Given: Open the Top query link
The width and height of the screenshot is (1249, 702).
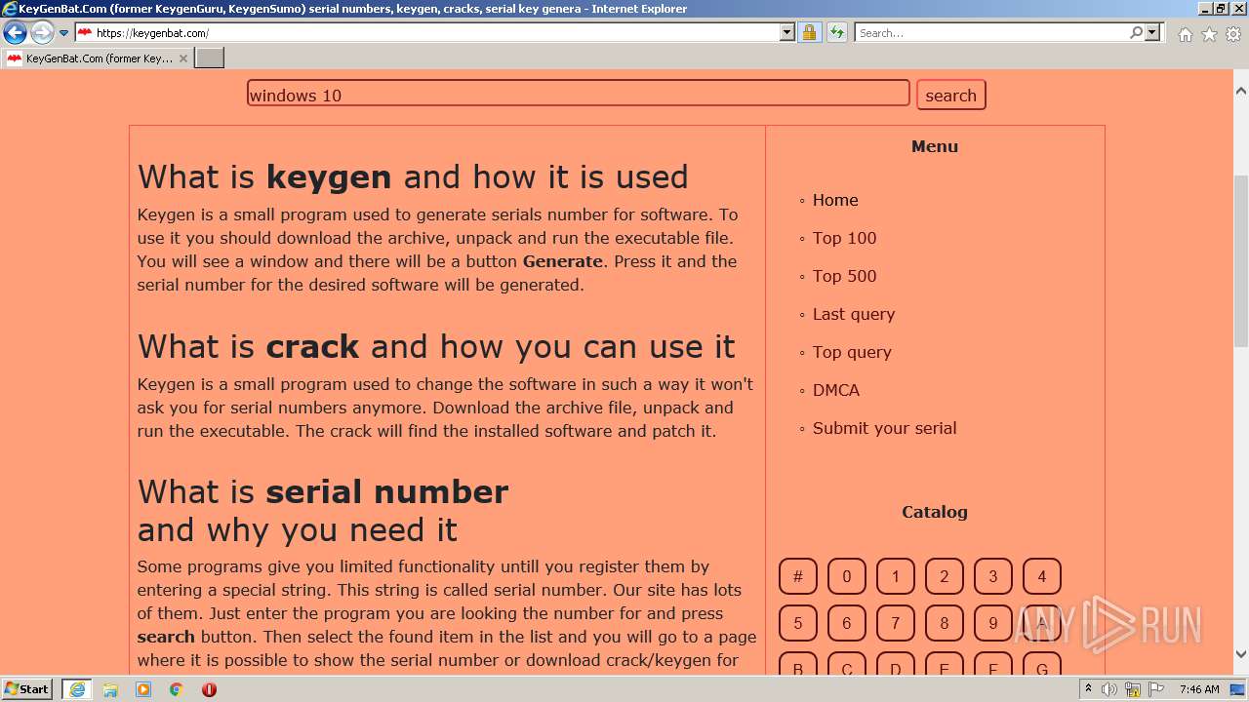Looking at the screenshot, I should click(x=852, y=352).
